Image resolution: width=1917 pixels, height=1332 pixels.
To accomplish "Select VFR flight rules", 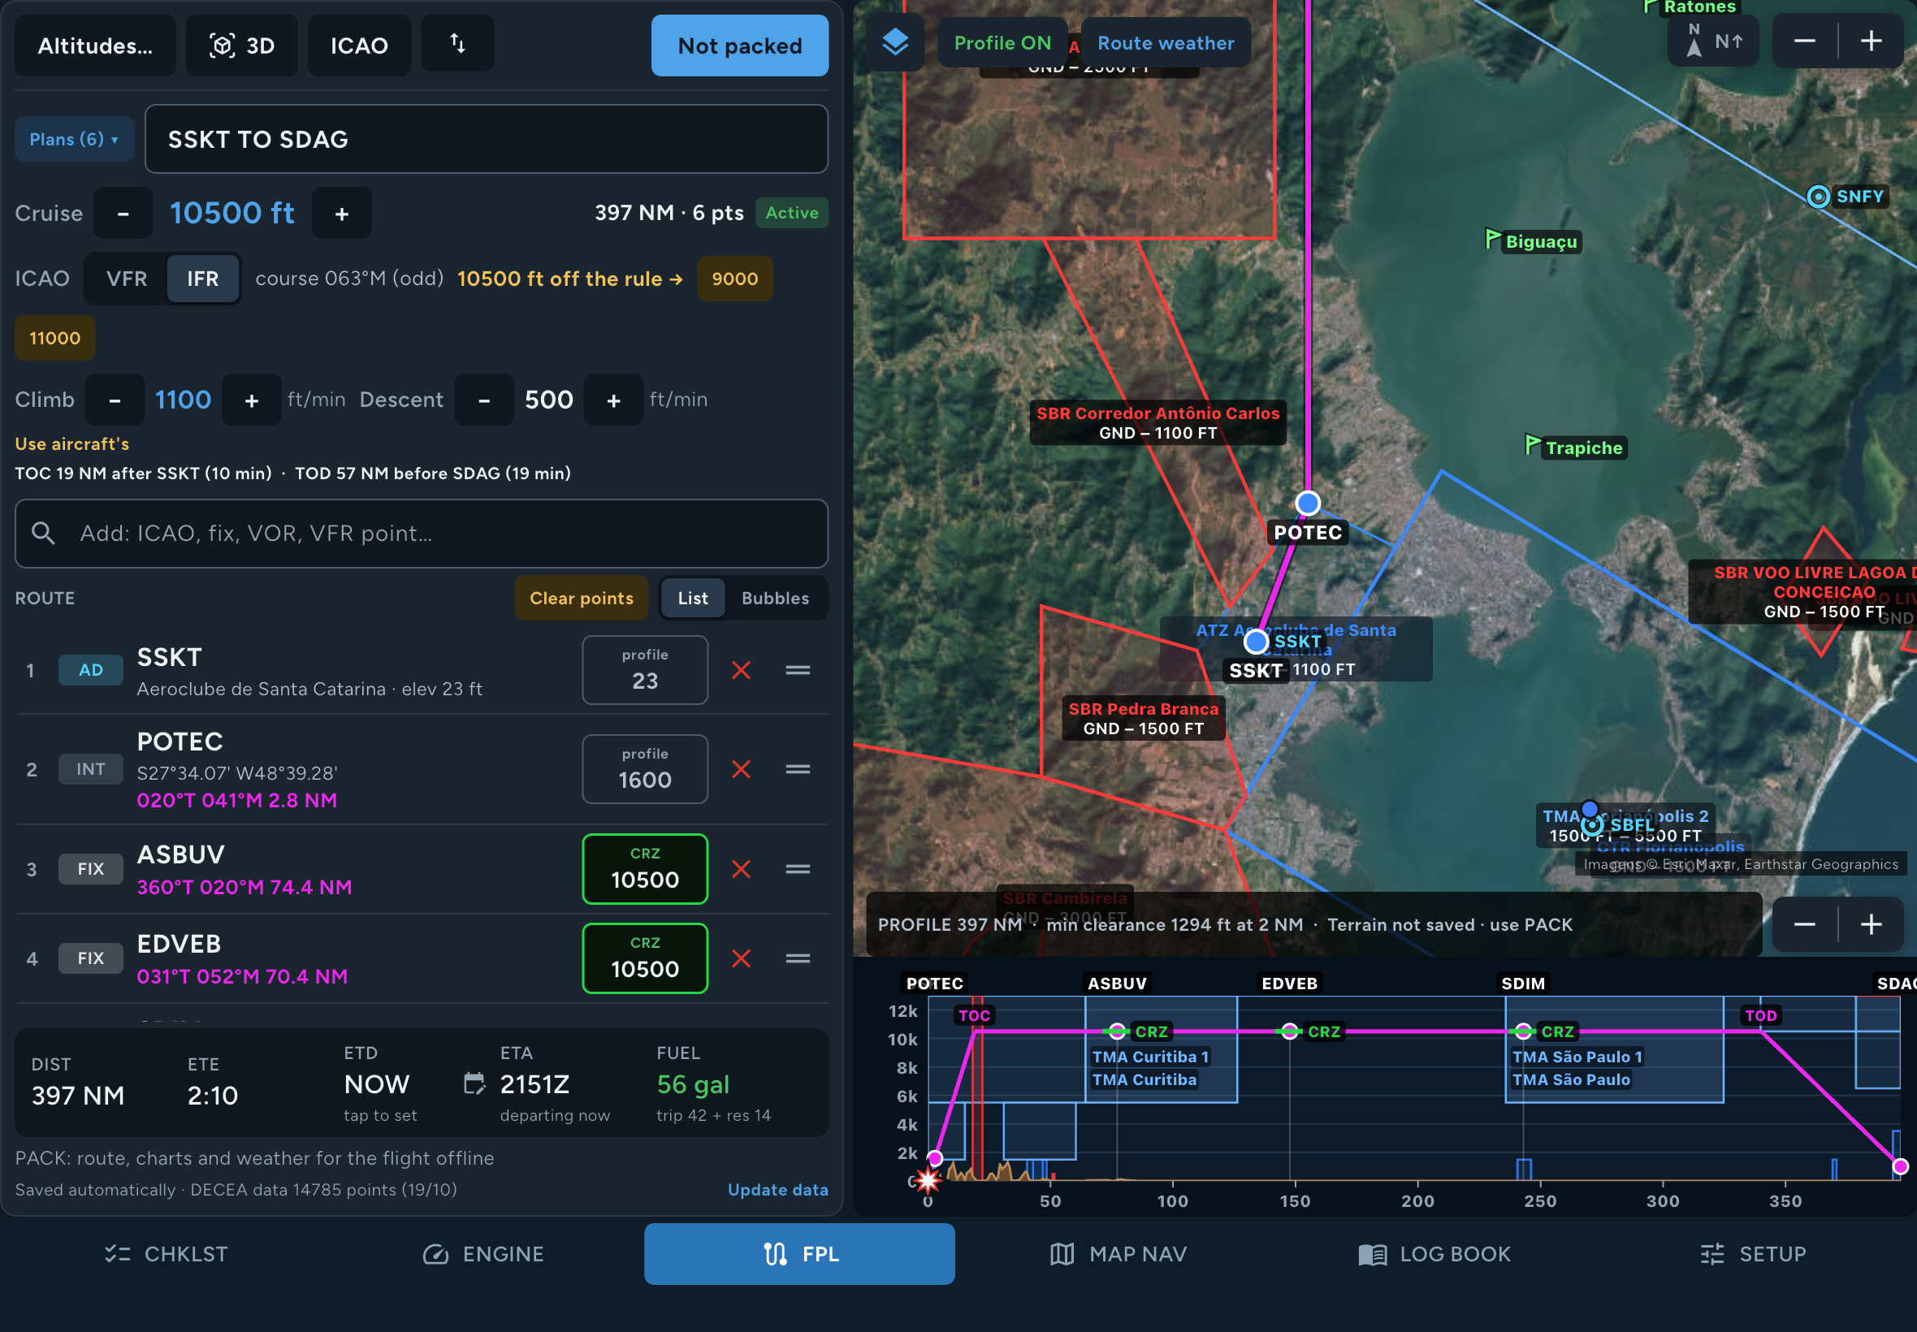I will coord(127,279).
